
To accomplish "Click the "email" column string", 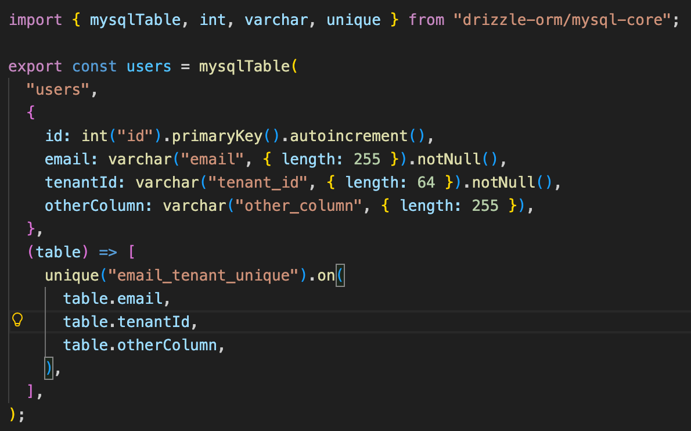I will pyautogui.click(x=213, y=159).
